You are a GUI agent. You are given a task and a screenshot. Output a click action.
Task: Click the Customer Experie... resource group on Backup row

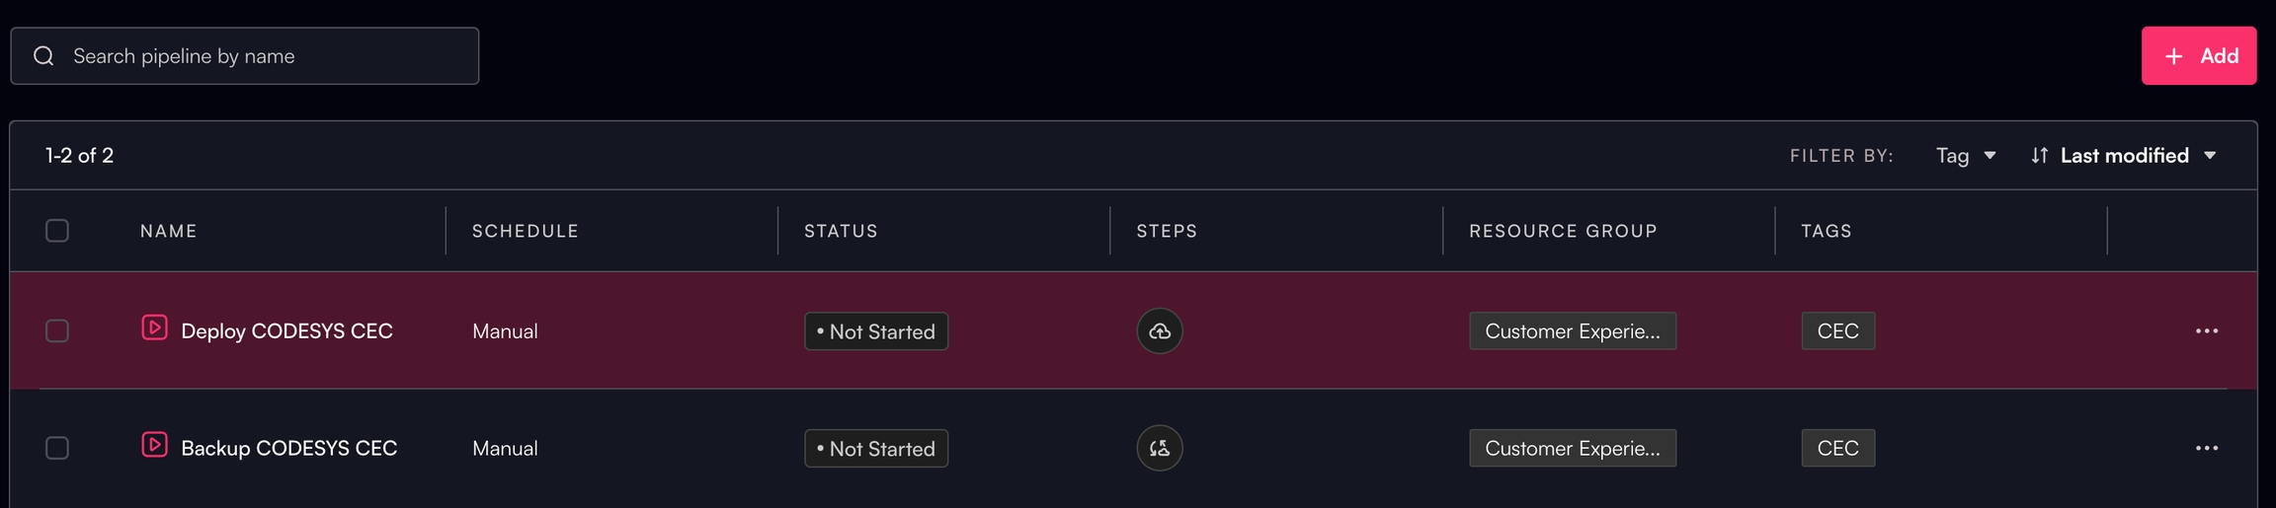1572,449
